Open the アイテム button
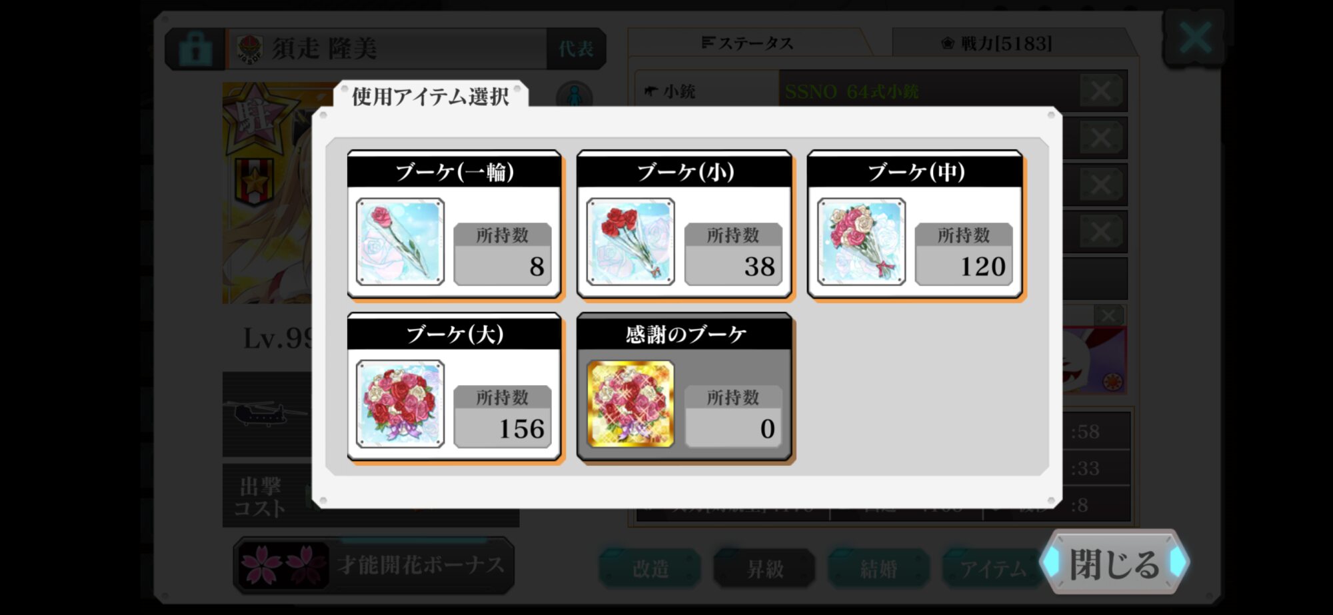 coord(993,568)
